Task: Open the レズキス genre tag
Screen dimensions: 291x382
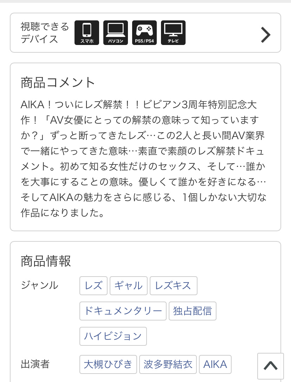Action: tap(174, 285)
